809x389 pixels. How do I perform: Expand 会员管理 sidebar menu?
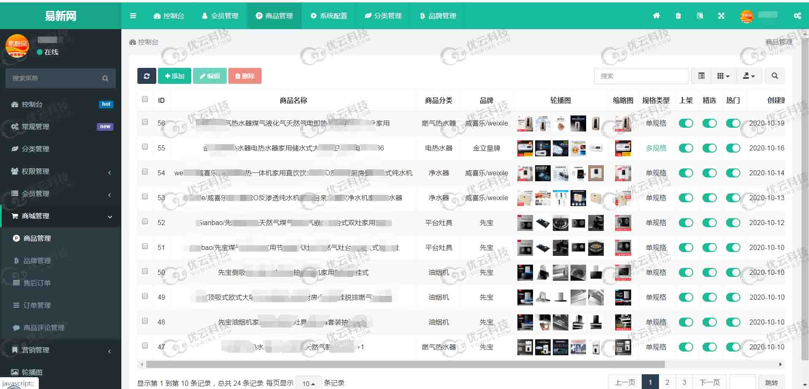61,193
